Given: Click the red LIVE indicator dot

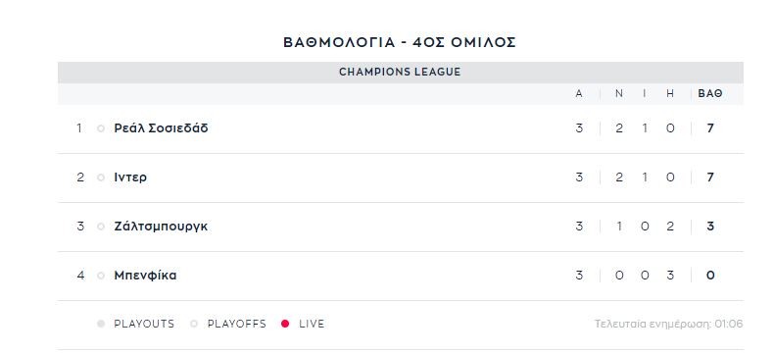Looking at the screenshot, I should coord(285,324).
